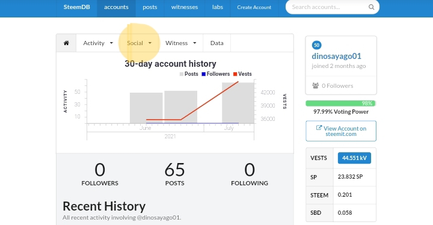Expand the Activity dropdown
This screenshot has width=433, height=225.
click(98, 43)
